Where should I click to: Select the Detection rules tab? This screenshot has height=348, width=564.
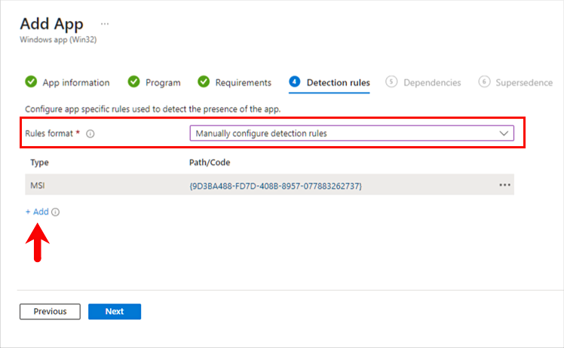pos(338,83)
